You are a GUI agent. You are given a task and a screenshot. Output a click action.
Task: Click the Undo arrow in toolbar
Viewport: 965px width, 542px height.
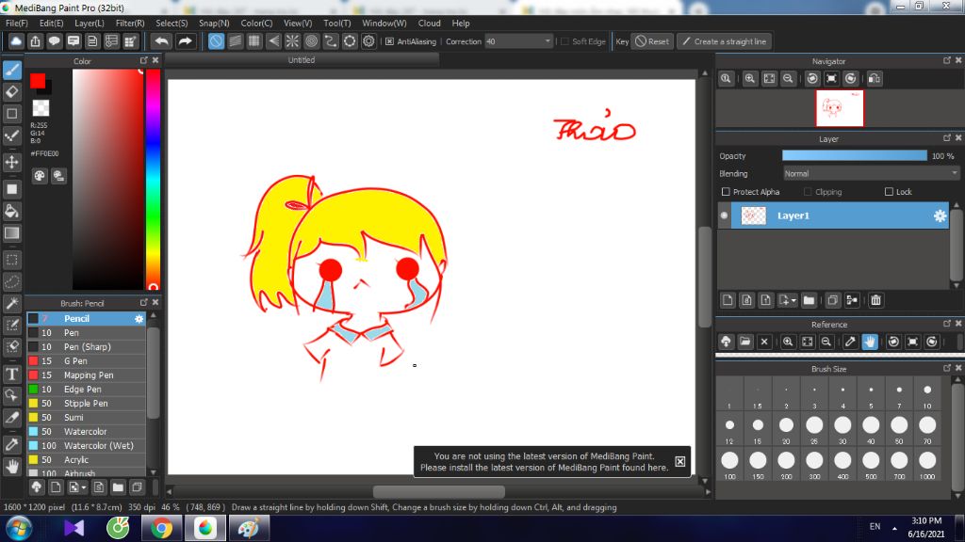coord(161,41)
